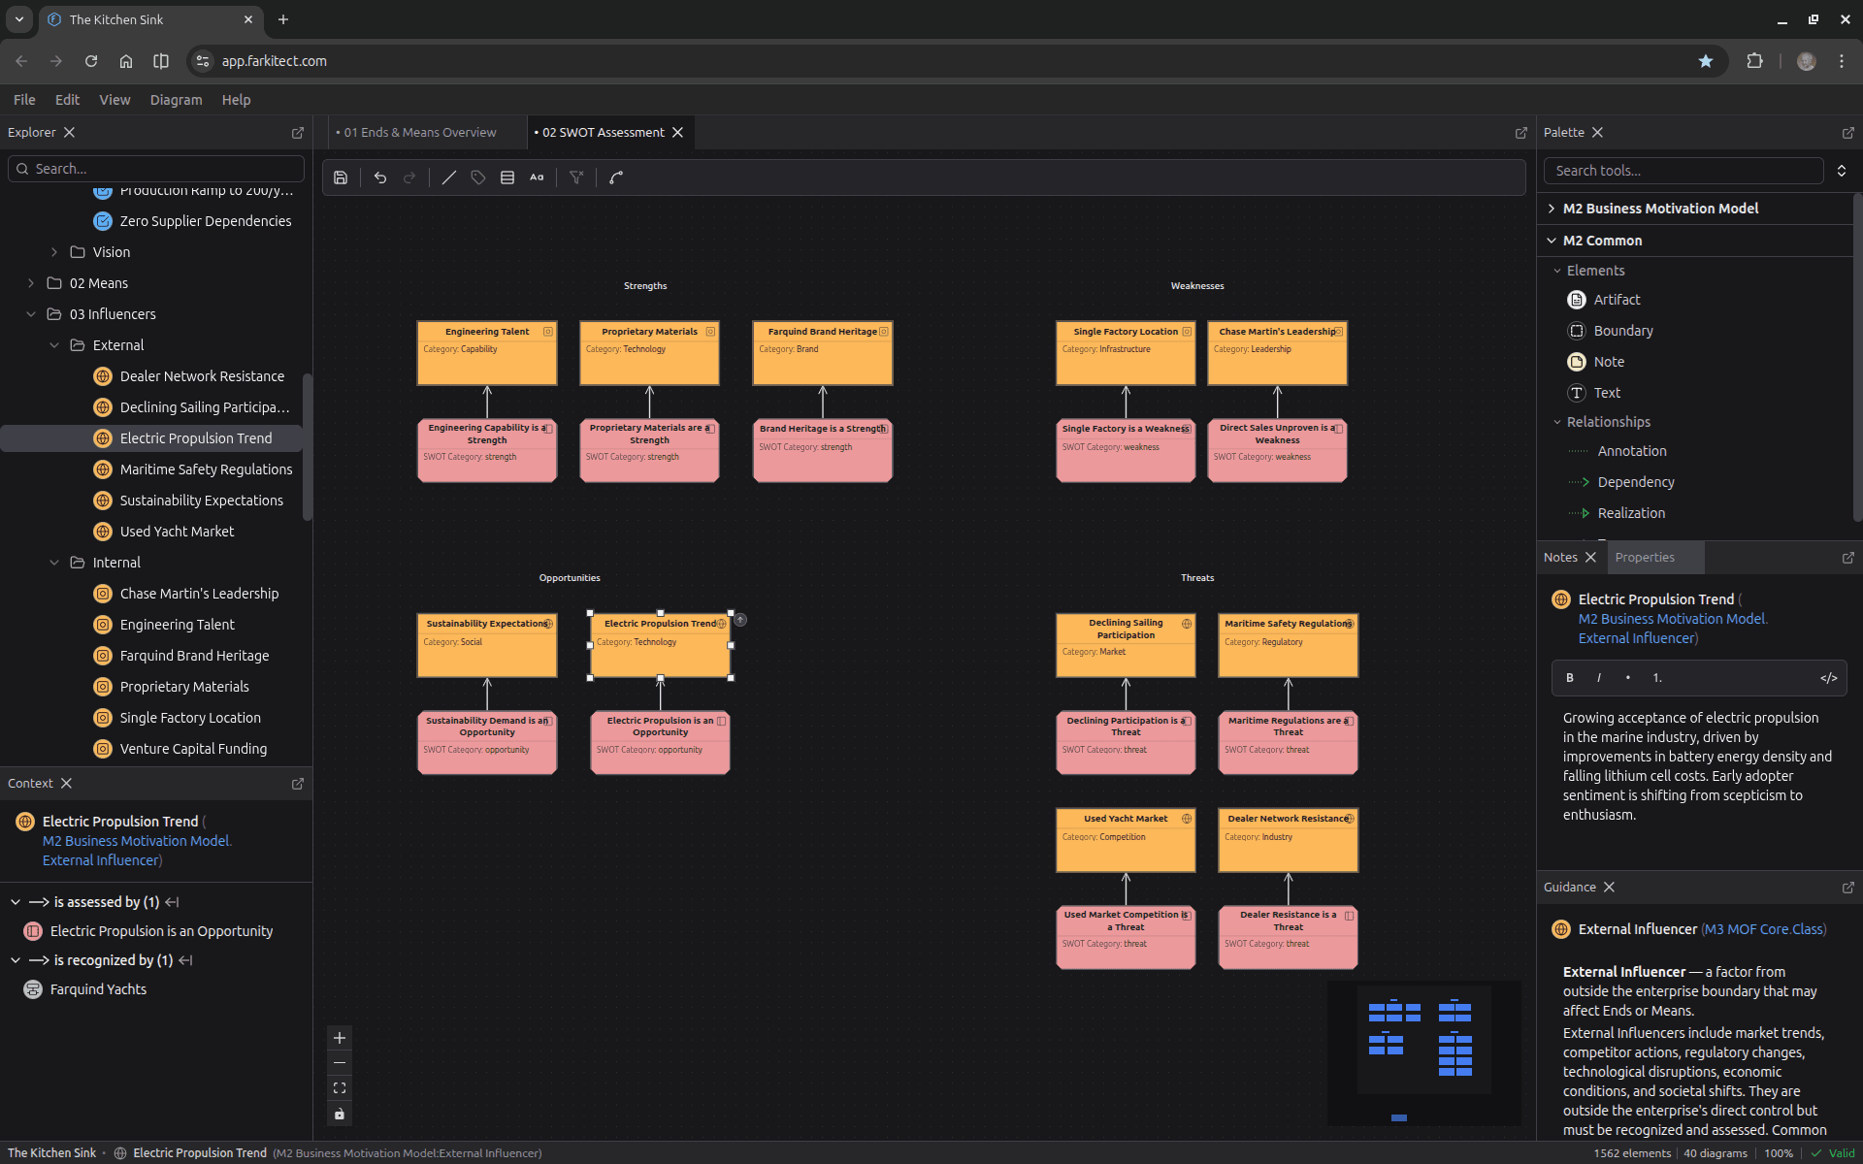Toggle bullet list in notes editor

click(1628, 678)
